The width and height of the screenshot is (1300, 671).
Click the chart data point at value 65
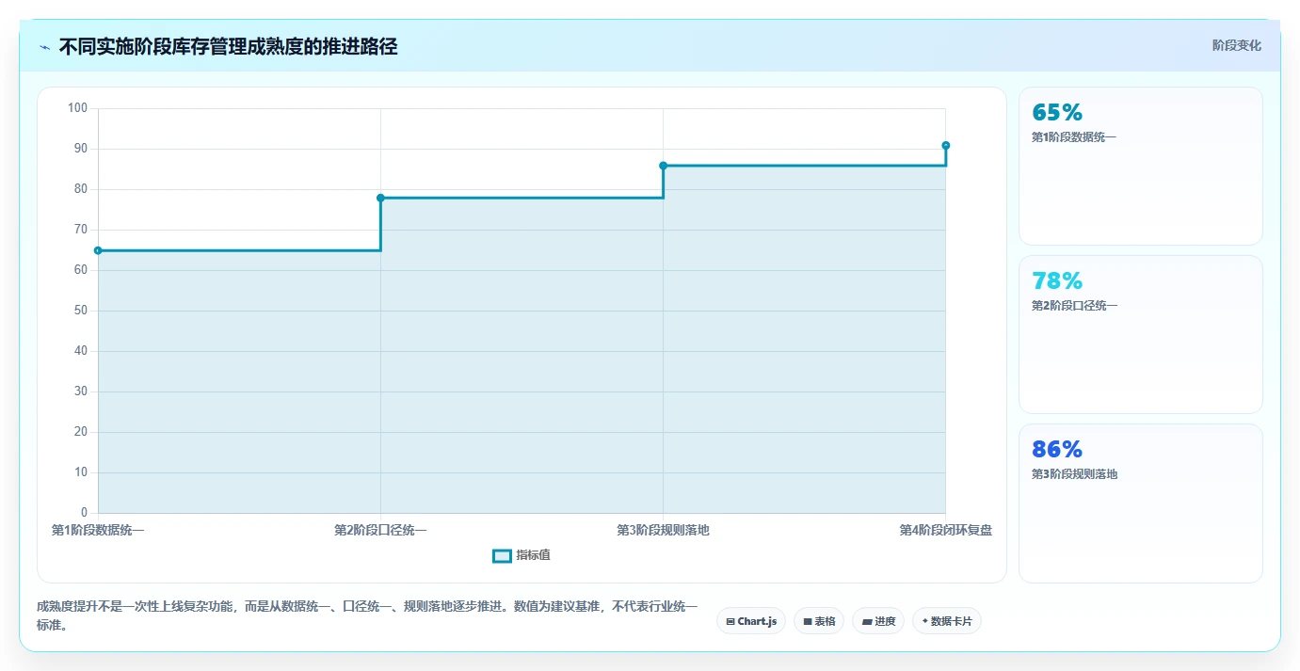98,250
